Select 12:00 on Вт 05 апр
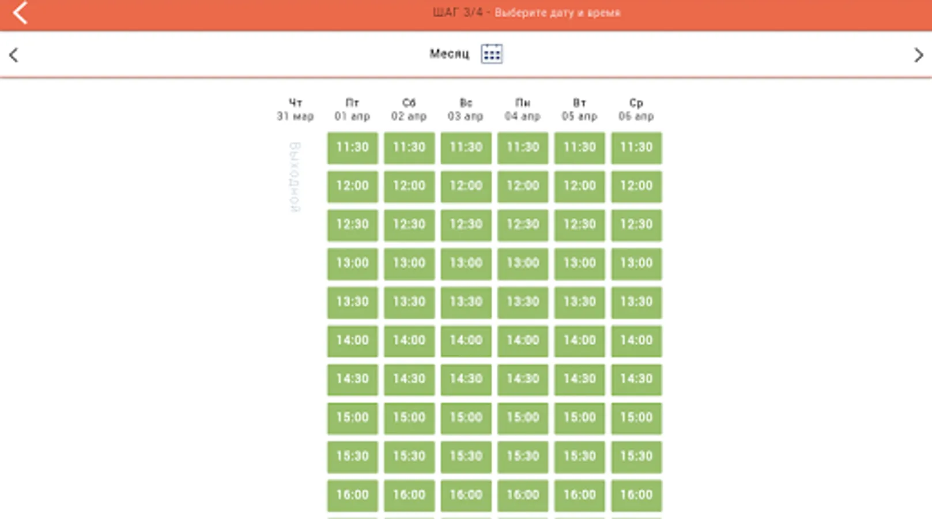 tap(579, 186)
